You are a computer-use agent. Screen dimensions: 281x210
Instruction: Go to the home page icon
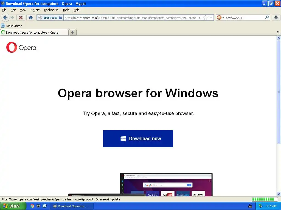tap(31, 17)
